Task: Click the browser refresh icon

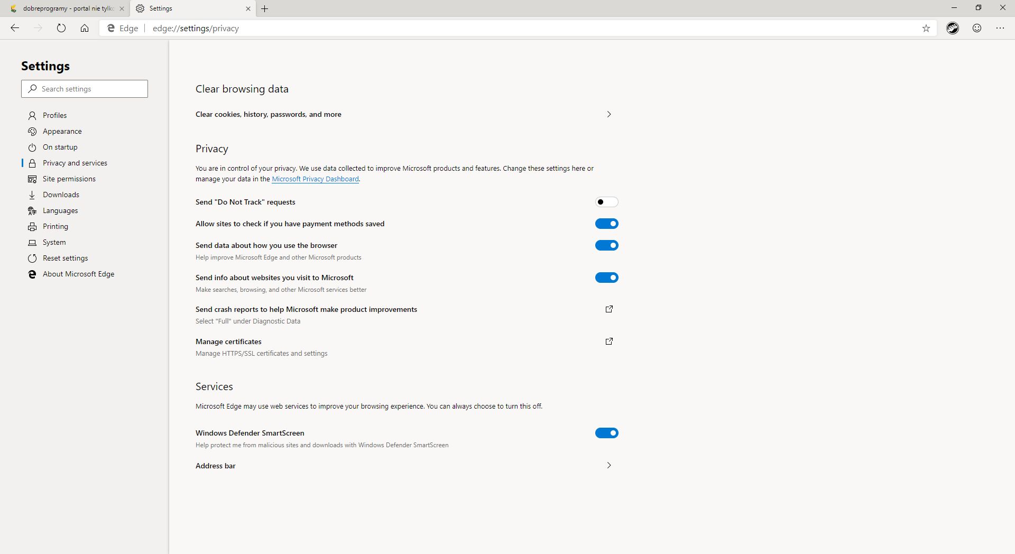Action: (x=61, y=28)
